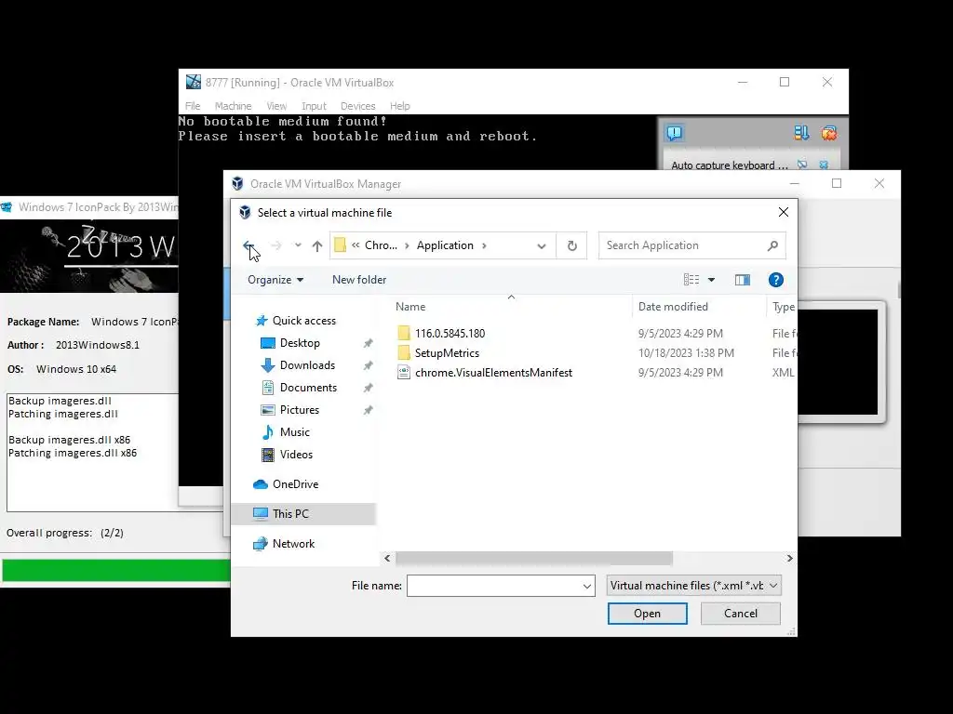Open the Music folder shortcut
Image resolution: width=953 pixels, height=714 pixels.
tap(295, 432)
